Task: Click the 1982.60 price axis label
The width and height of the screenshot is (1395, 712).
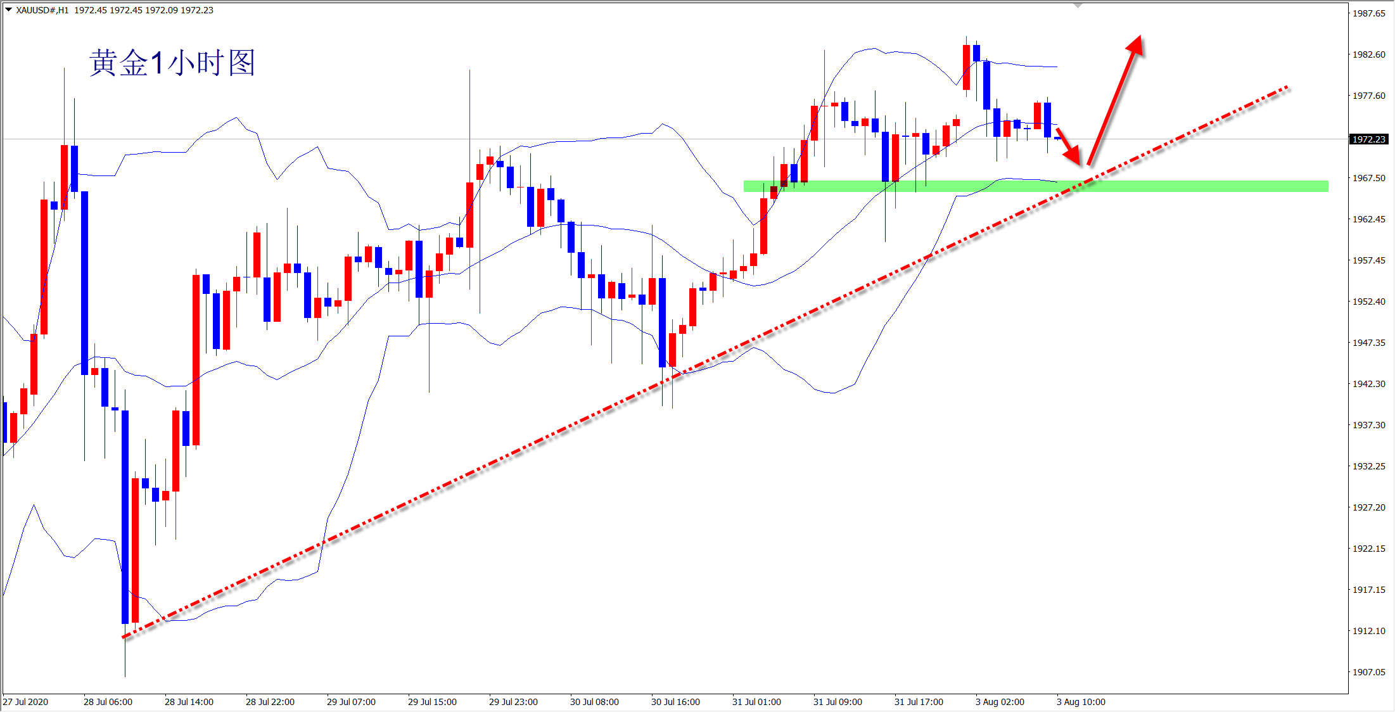Action: click(x=1369, y=54)
